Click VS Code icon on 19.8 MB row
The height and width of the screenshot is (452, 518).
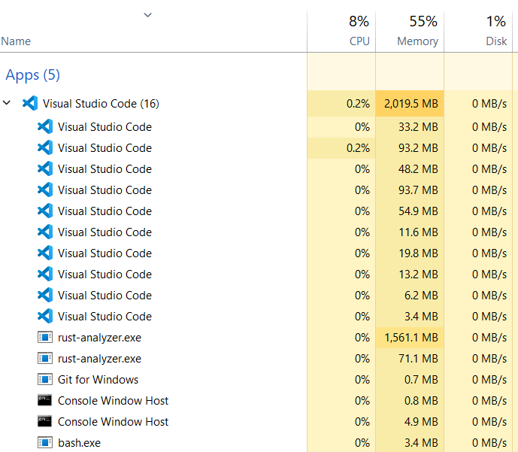pyautogui.click(x=45, y=253)
